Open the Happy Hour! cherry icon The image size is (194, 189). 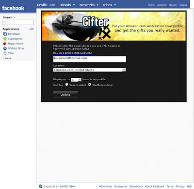coord(5,44)
